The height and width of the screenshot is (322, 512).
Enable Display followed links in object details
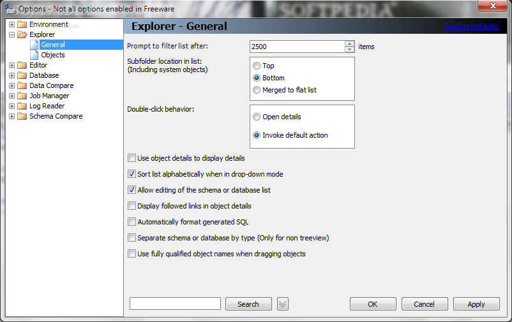(x=132, y=206)
